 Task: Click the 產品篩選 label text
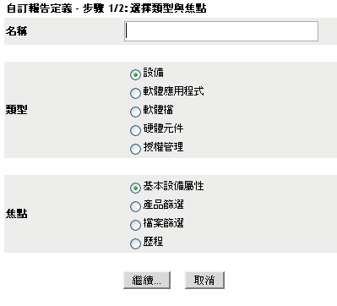[163, 205]
